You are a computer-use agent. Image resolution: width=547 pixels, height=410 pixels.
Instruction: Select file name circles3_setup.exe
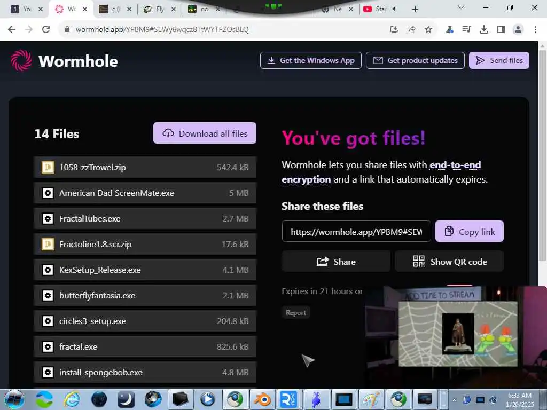click(x=92, y=321)
